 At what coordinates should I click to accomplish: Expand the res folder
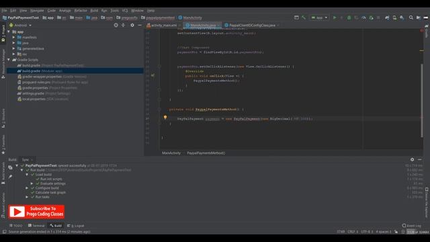(13, 54)
